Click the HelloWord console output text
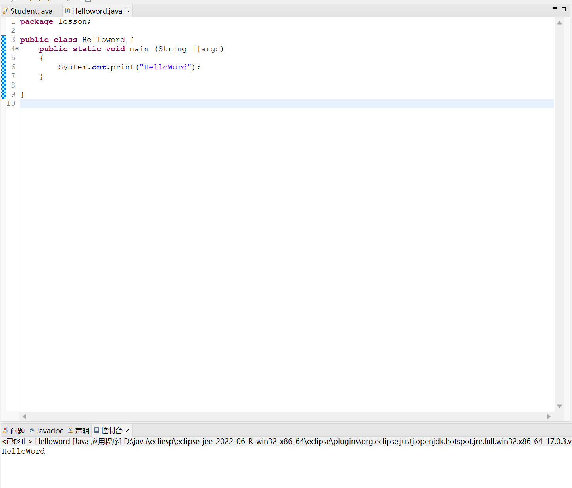The width and height of the screenshot is (572, 488). pyautogui.click(x=23, y=451)
